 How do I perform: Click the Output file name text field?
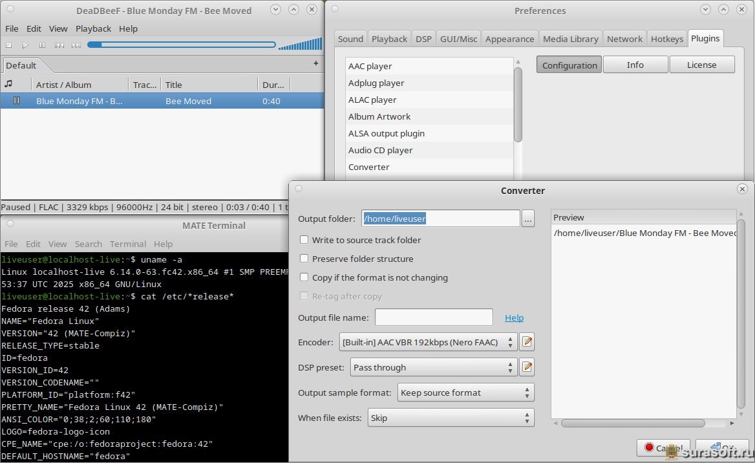click(434, 318)
